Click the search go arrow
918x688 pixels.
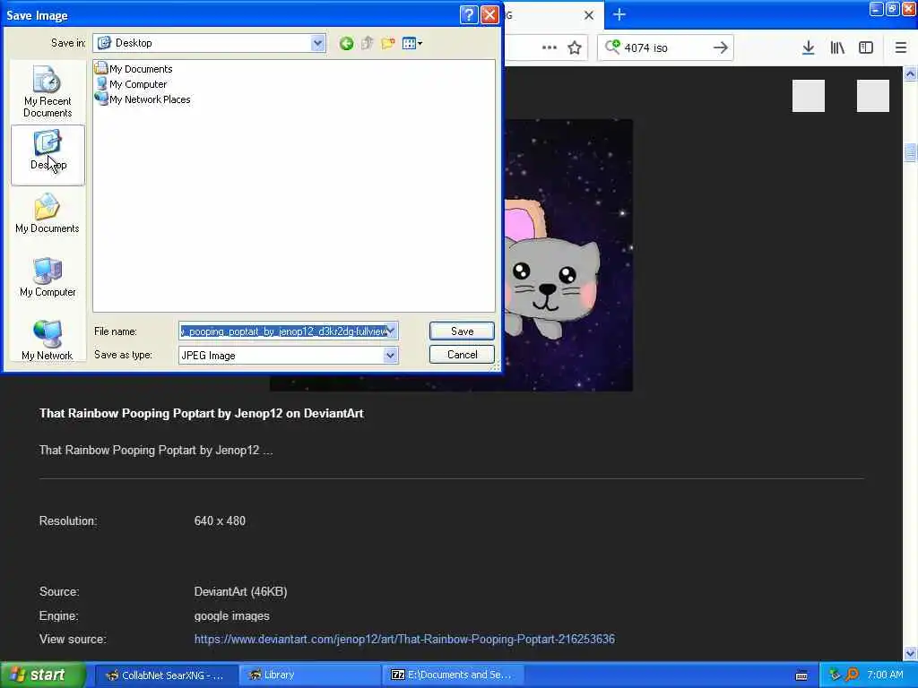pos(721,47)
